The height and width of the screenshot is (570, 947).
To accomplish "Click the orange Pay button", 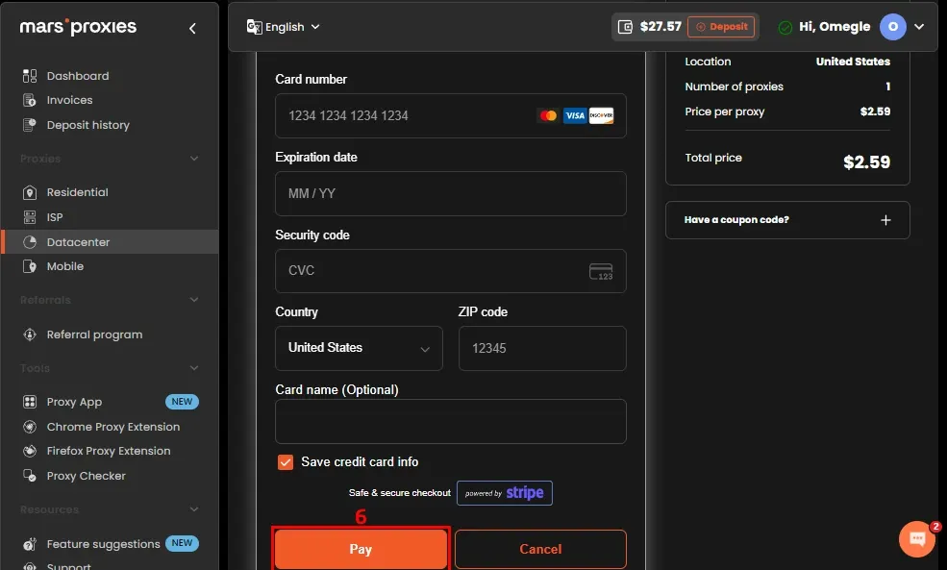I will click(361, 549).
